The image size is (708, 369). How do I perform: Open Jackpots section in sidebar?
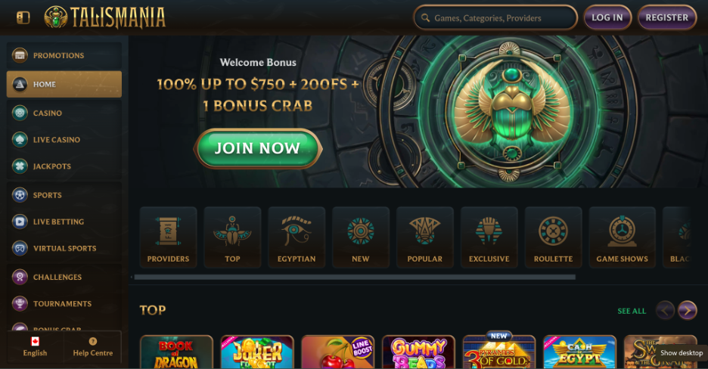click(x=64, y=166)
